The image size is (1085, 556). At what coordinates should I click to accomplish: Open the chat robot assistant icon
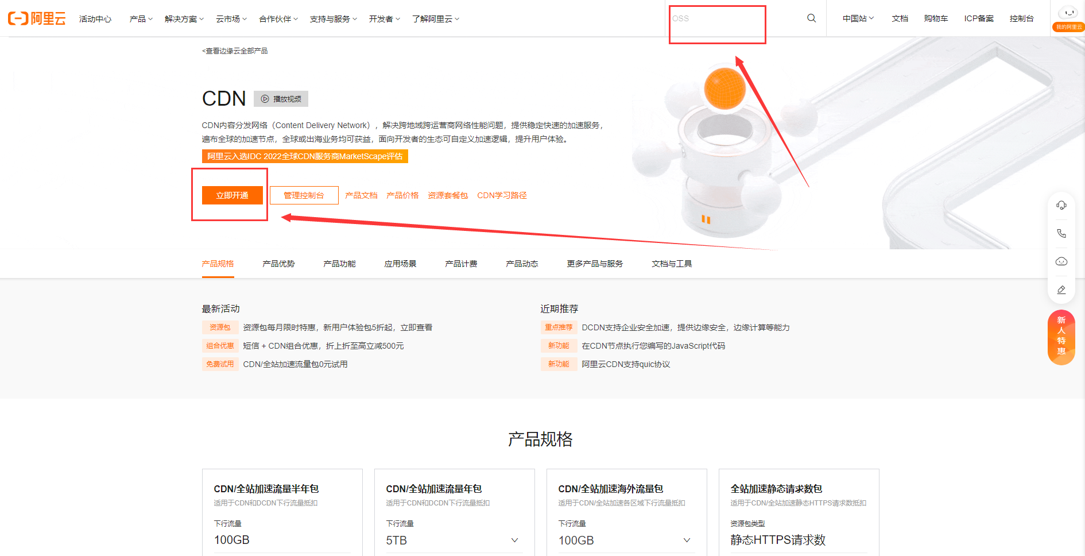point(1061,261)
